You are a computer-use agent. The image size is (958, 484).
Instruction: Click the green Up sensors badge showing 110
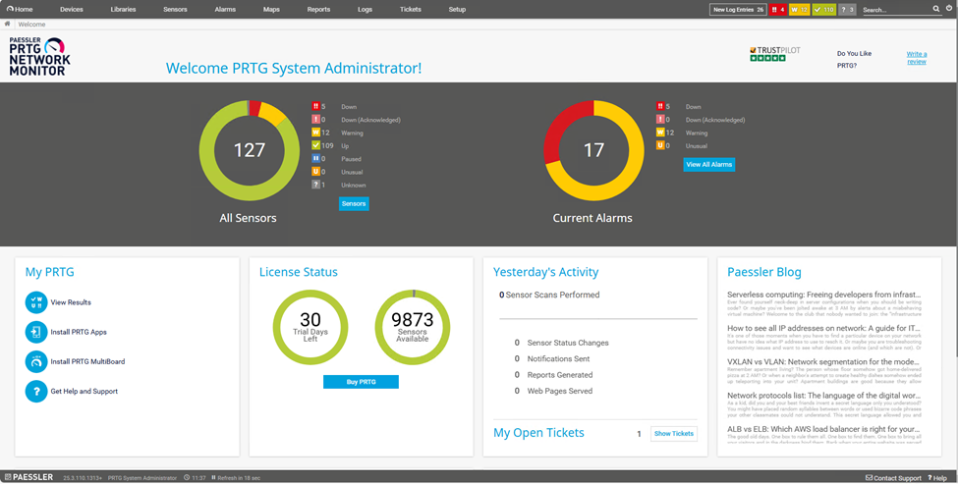pos(824,10)
